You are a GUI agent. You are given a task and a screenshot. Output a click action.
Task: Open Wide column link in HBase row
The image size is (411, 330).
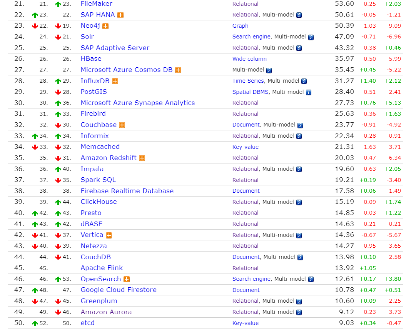(249, 59)
